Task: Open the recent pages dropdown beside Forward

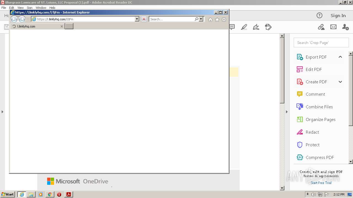Action: (x=28, y=19)
